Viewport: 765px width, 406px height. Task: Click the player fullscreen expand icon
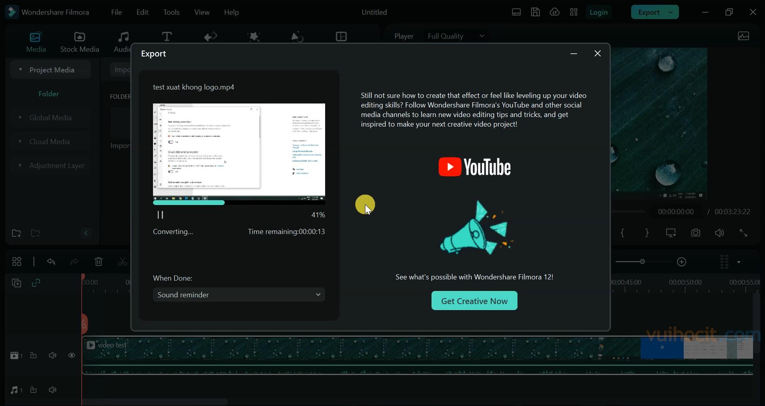click(743, 233)
